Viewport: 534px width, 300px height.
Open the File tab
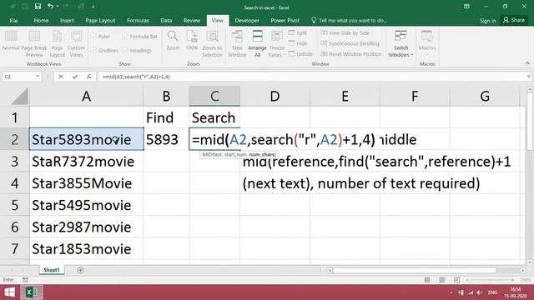[x=13, y=20]
